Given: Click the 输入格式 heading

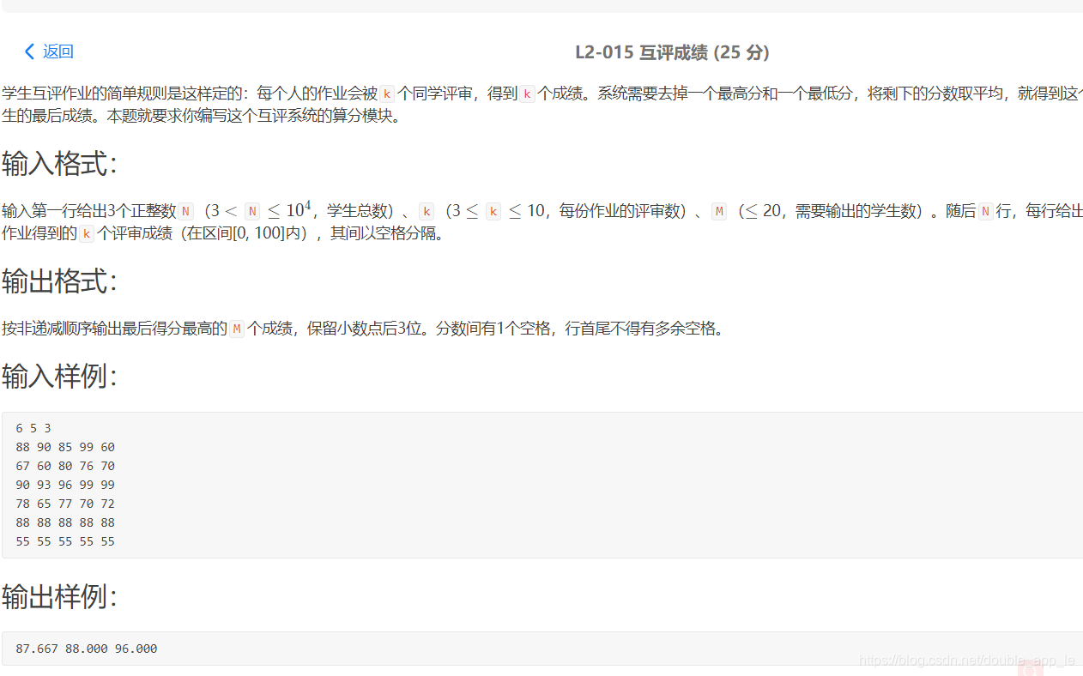Looking at the screenshot, I should click(x=59, y=163).
